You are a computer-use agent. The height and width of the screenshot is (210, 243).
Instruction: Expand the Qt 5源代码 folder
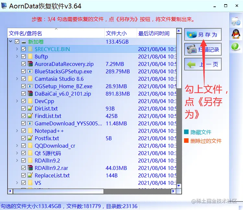click(17, 153)
